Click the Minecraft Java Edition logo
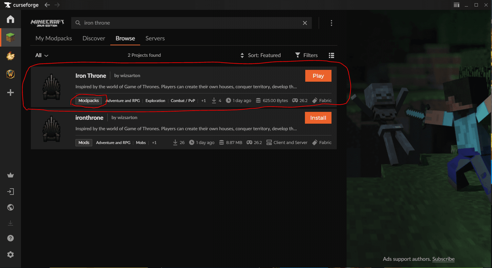This screenshot has height=268, width=492. [x=47, y=23]
